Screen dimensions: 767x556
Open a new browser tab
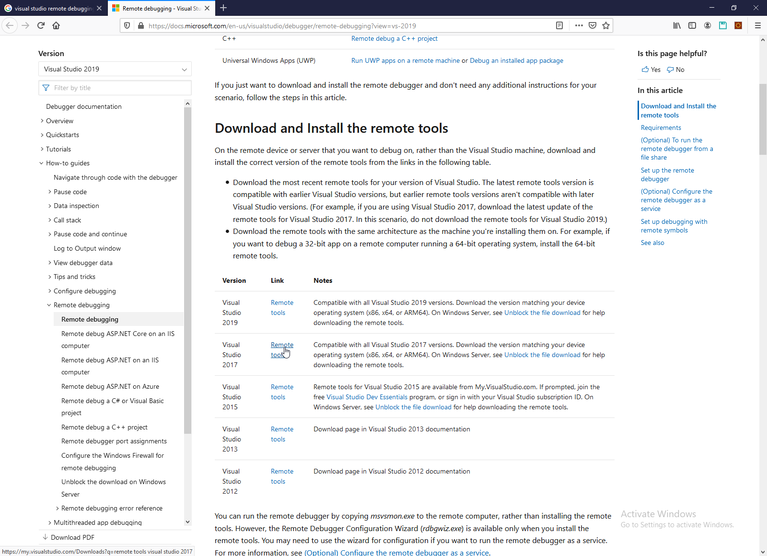point(223,8)
